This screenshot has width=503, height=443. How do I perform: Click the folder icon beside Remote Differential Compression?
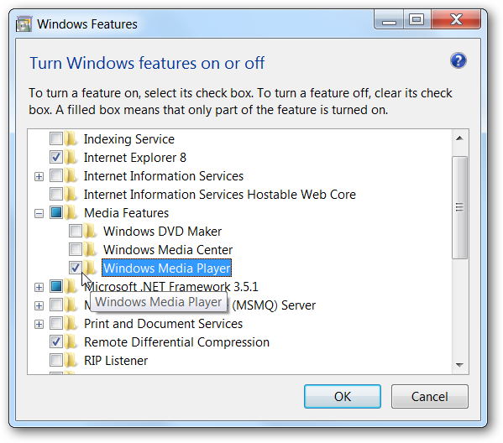coord(71,342)
